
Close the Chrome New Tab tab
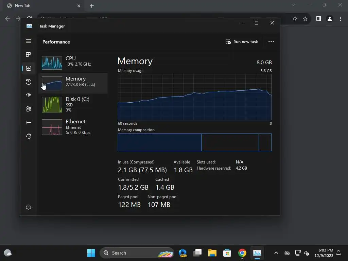(79, 6)
